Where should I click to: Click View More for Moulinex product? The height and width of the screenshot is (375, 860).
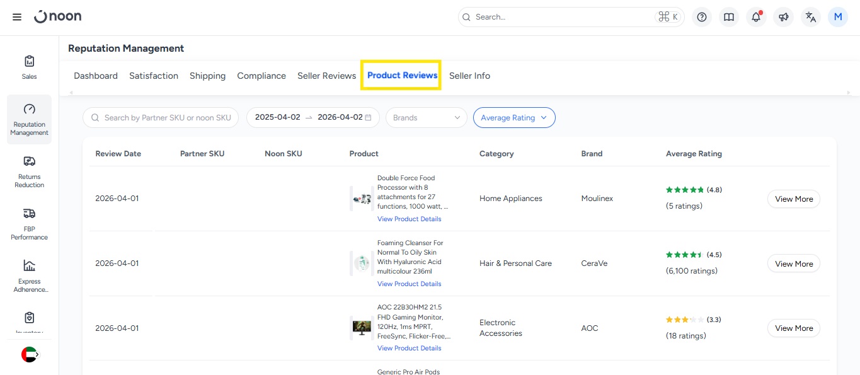click(793, 199)
